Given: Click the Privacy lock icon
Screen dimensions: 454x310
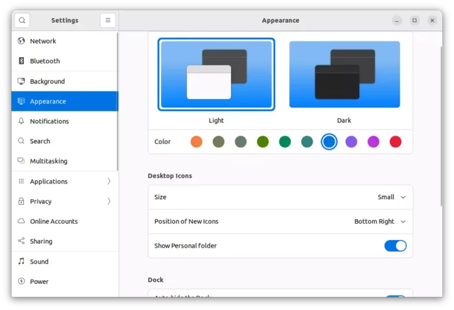Looking at the screenshot, I should 21,201.
